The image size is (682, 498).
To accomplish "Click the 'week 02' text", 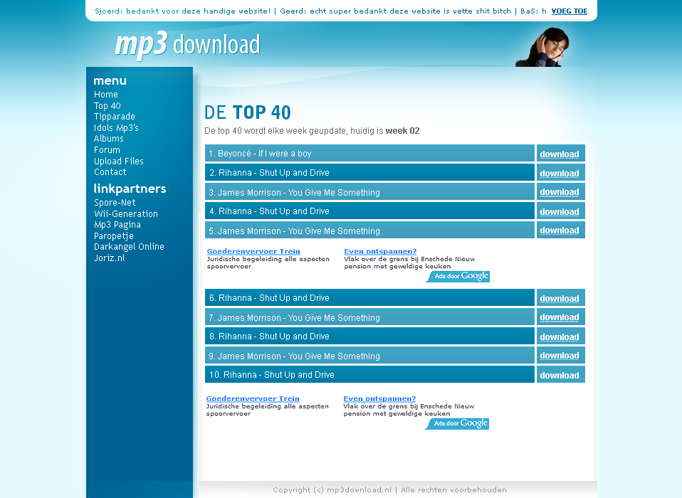I will [403, 131].
